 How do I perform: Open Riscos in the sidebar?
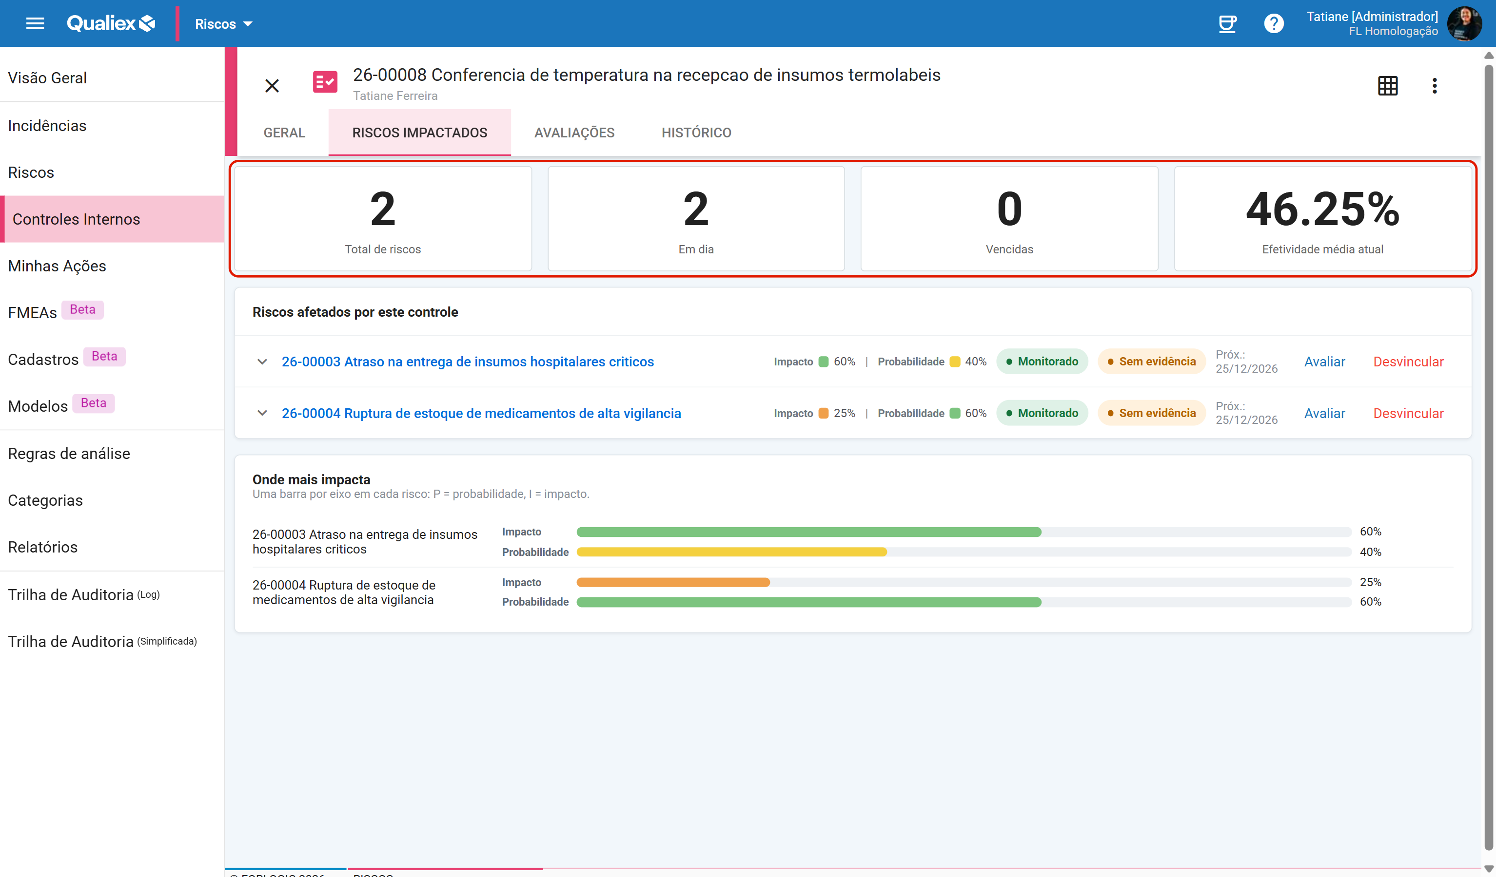(112, 172)
